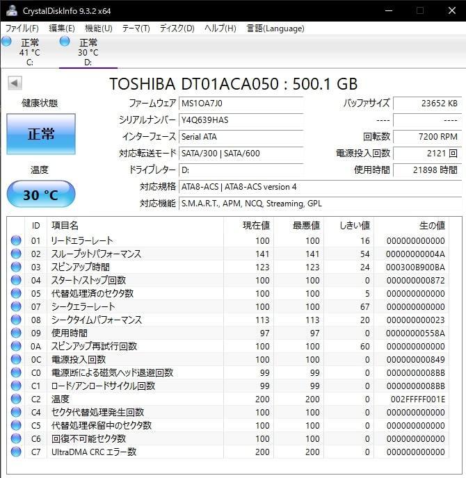Click the 項目名 column header

(x=135, y=226)
